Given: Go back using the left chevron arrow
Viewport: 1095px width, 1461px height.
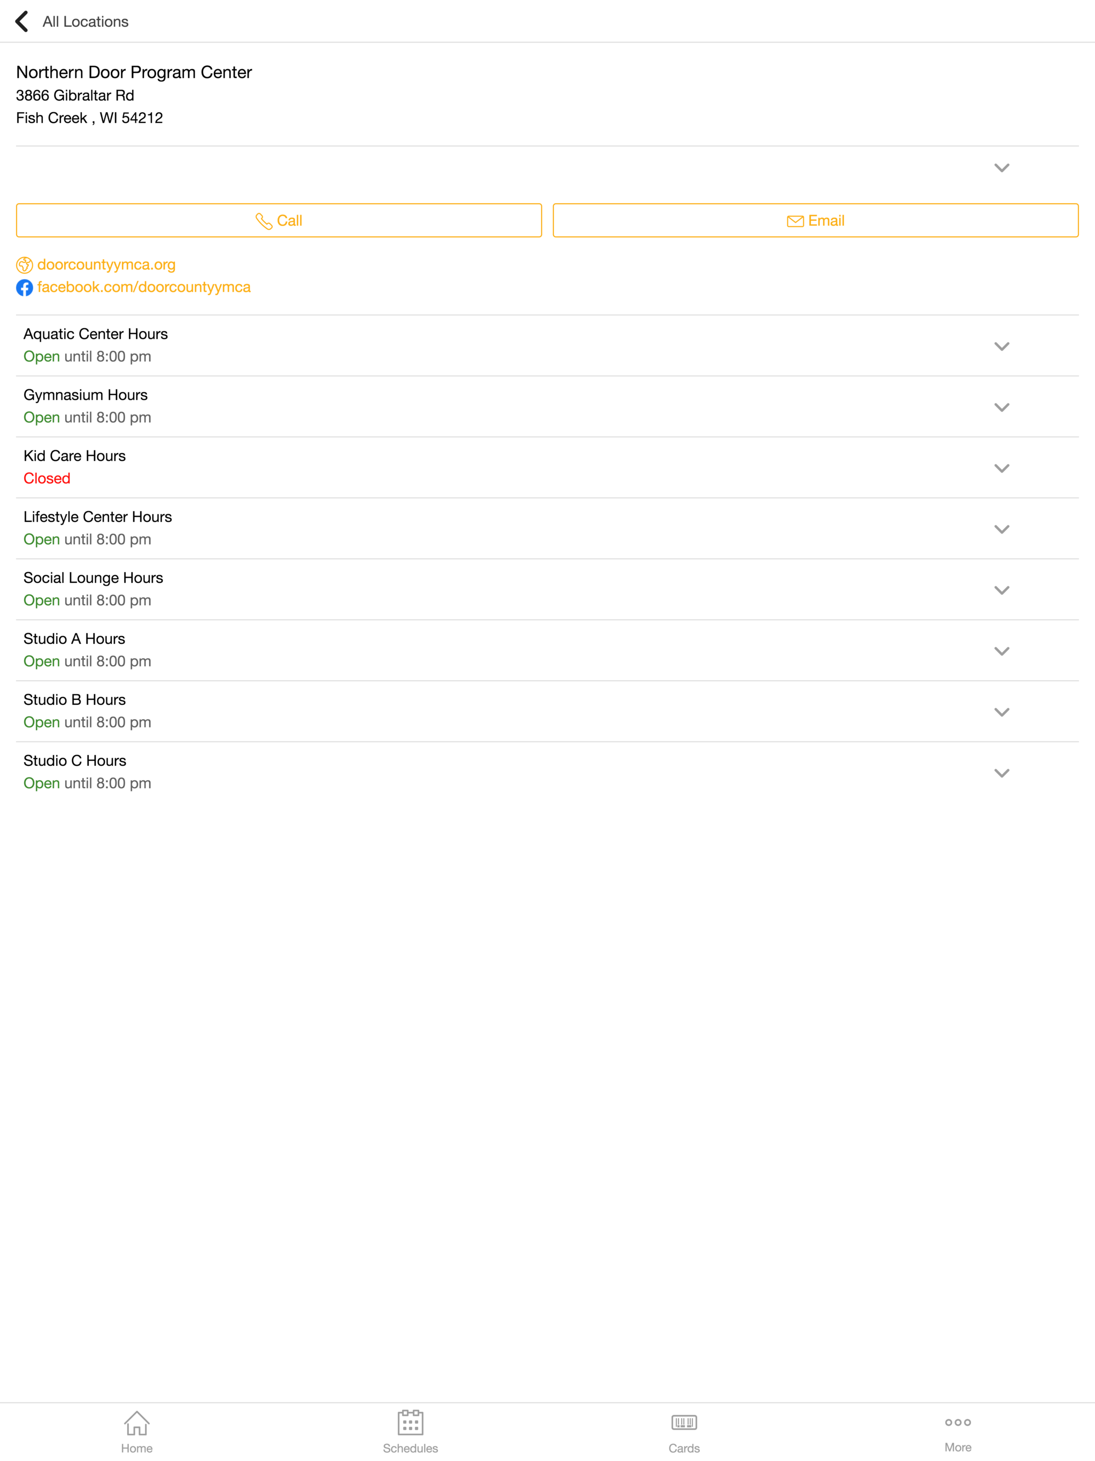Looking at the screenshot, I should [x=22, y=21].
